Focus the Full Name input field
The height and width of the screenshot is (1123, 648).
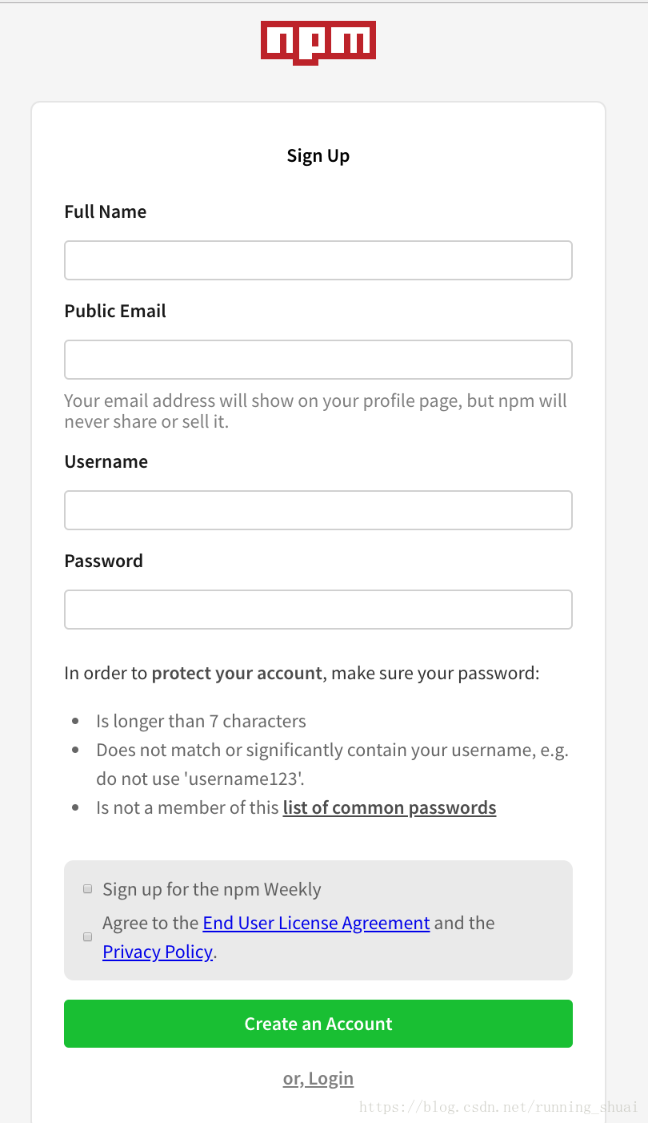click(318, 260)
